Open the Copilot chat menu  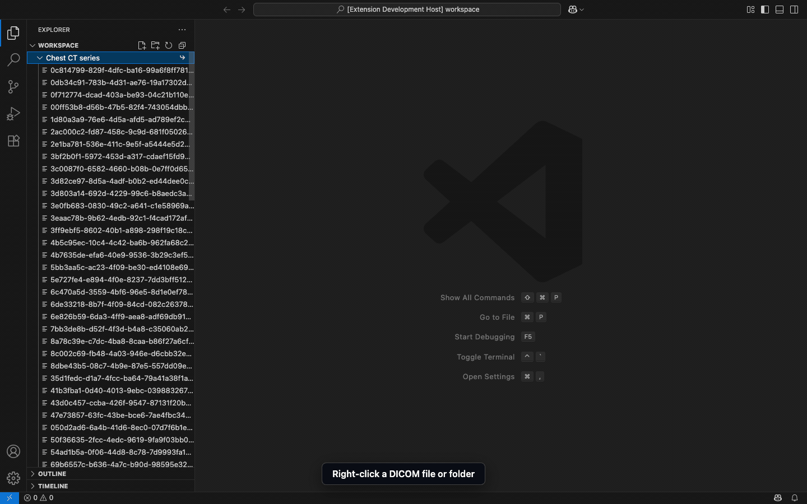pyautogui.click(x=576, y=10)
